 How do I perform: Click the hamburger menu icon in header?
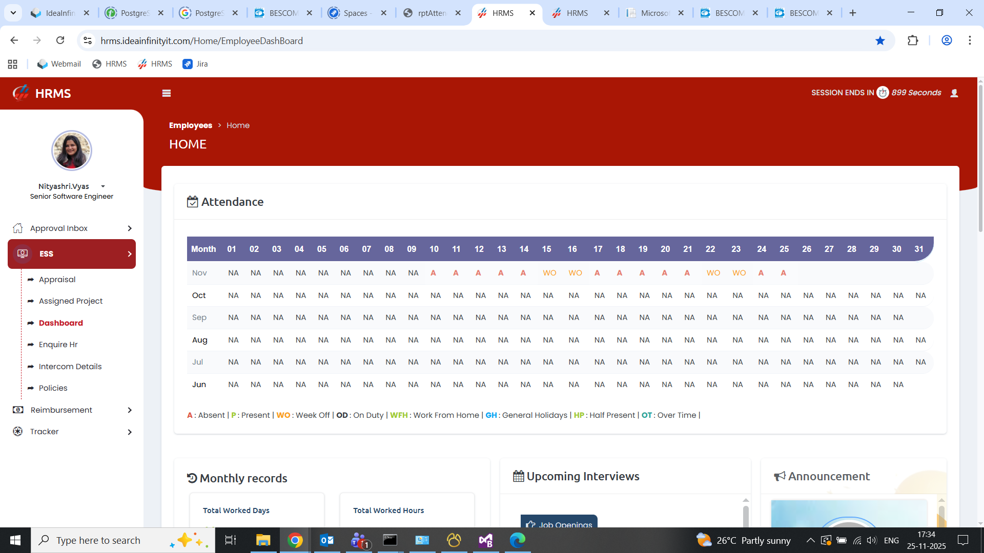pyautogui.click(x=166, y=93)
